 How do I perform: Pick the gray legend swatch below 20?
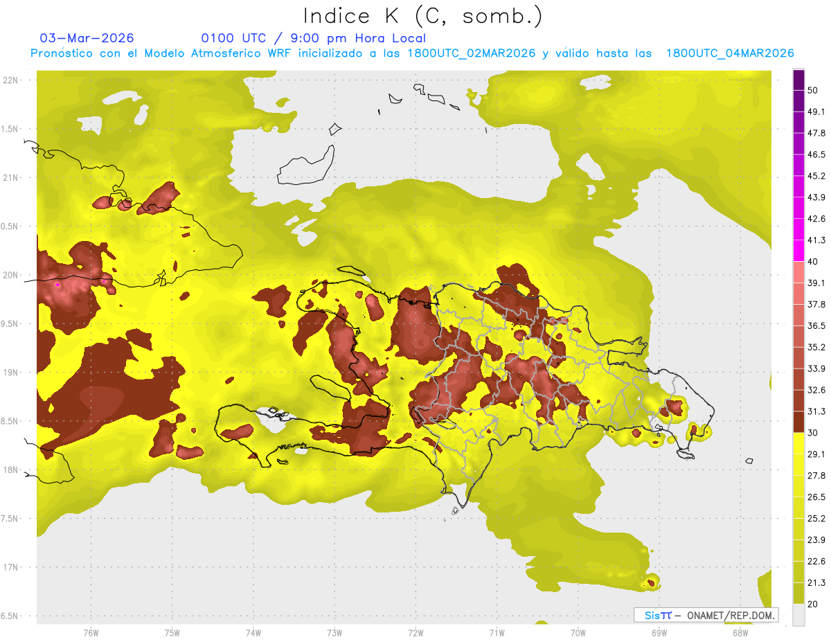(x=798, y=614)
